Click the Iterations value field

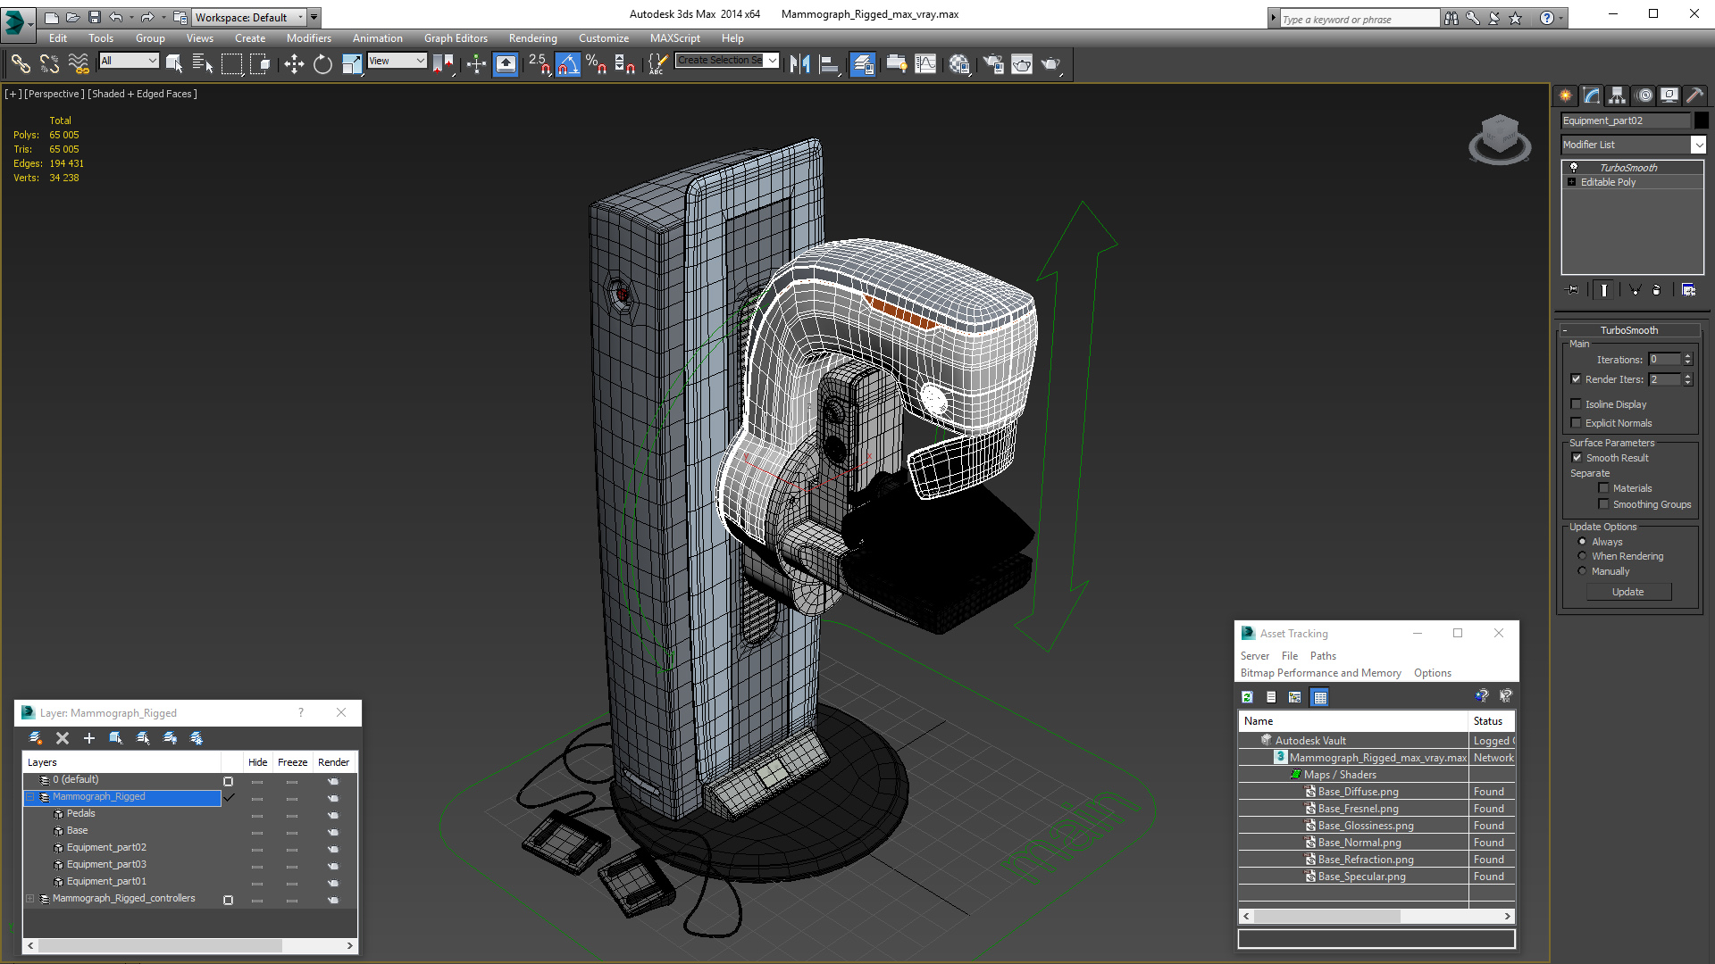click(x=1665, y=360)
